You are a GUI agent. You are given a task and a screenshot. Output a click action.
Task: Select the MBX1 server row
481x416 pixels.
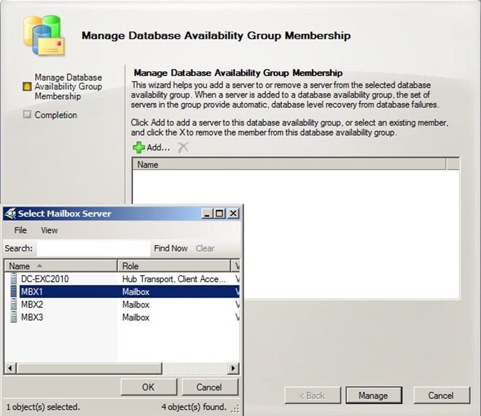click(x=122, y=292)
